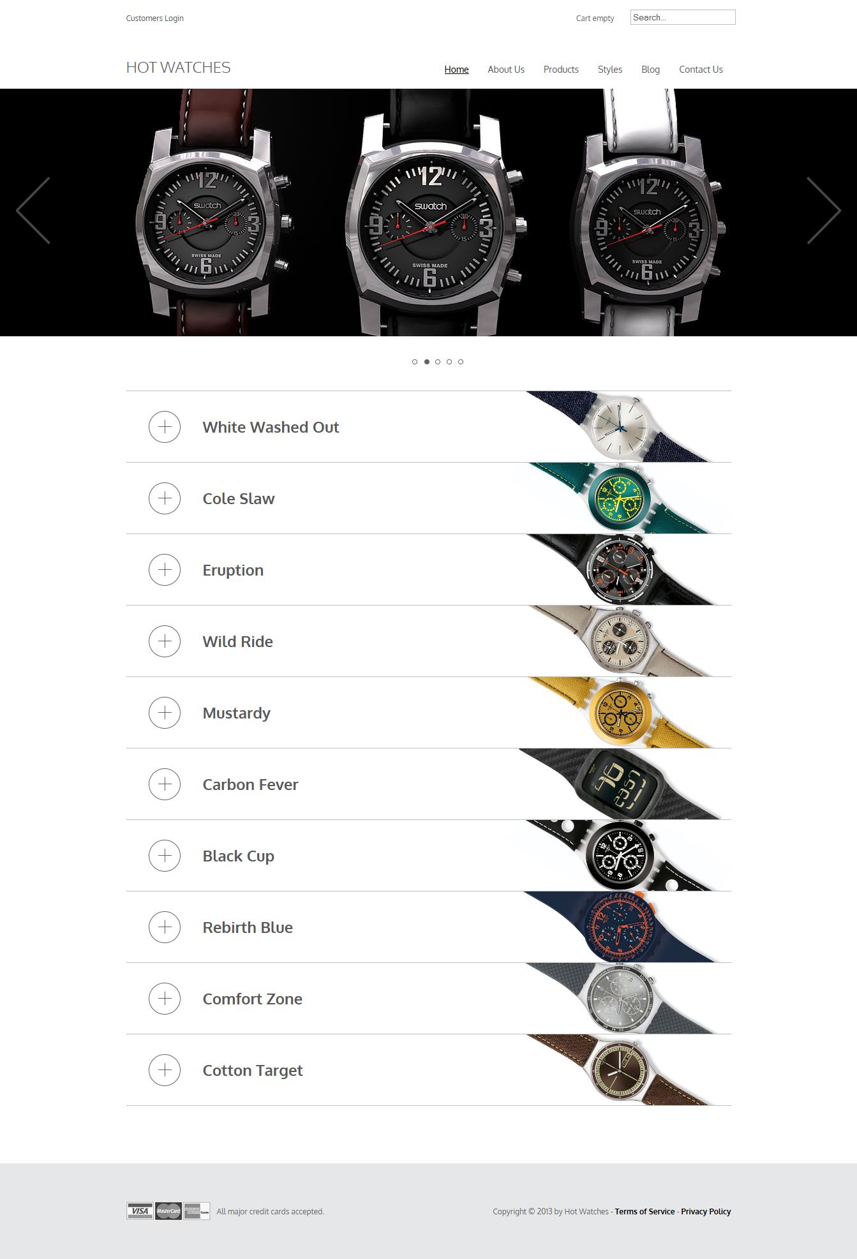Expand the White Washed Out plus icon
The image size is (857, 1259).
(x=165, y=427)
